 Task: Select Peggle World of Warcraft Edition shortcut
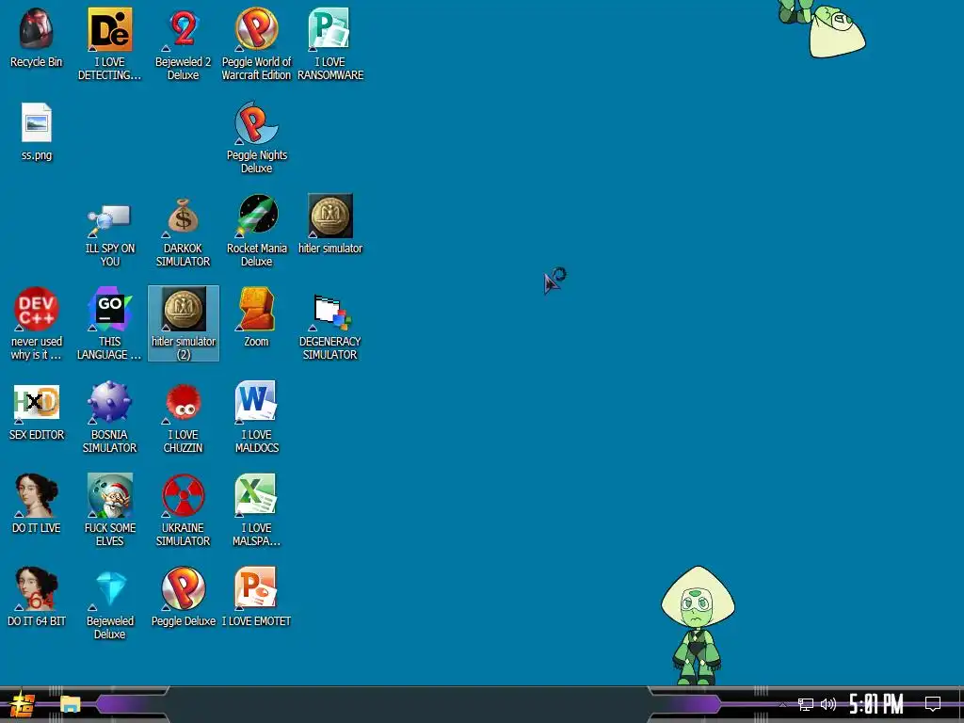pos(256,44)
